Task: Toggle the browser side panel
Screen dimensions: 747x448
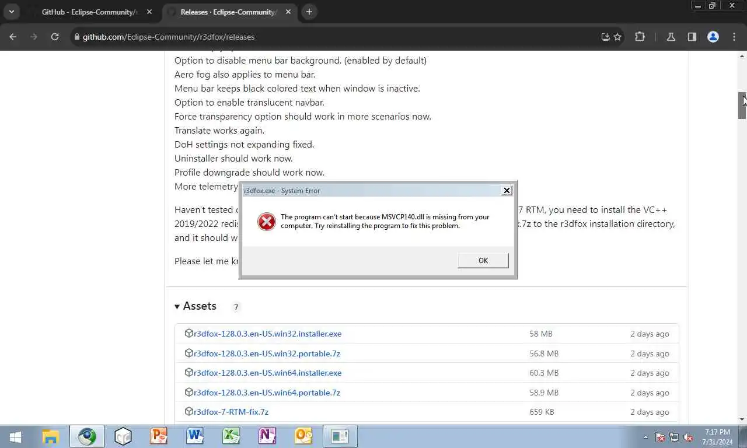Action: (x=692, y=37)
